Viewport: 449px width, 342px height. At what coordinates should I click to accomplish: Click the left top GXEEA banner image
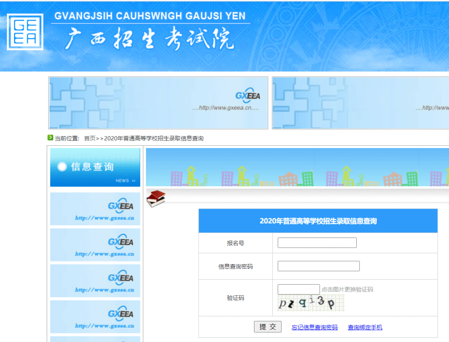pyautogui.click(x=158, y=103)
